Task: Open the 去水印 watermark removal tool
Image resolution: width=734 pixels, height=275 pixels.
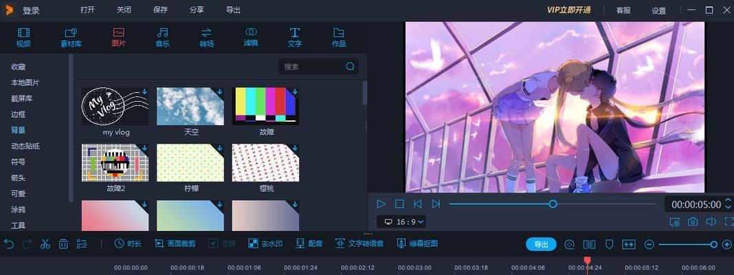Action: [265, 243]
